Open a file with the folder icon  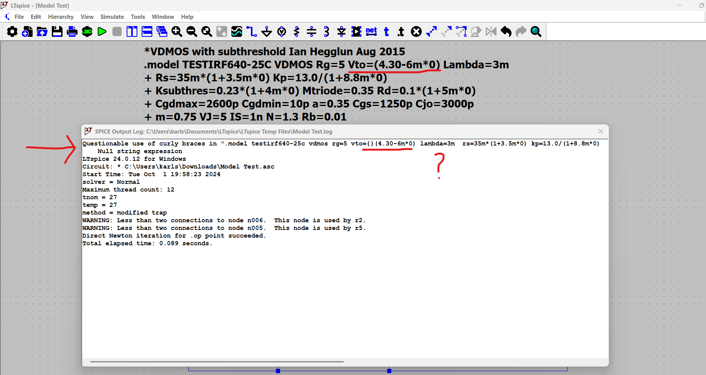pyautogui.click(x=42, y=31)
